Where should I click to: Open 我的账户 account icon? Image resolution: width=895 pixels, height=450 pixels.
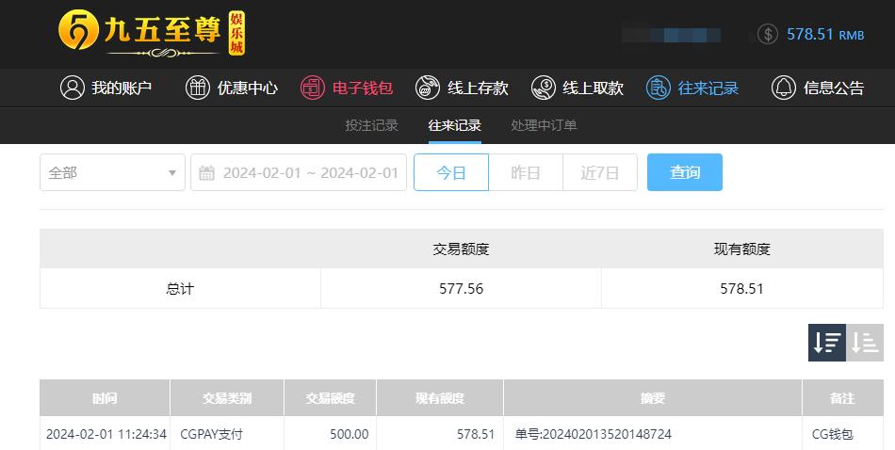(73, 88)
